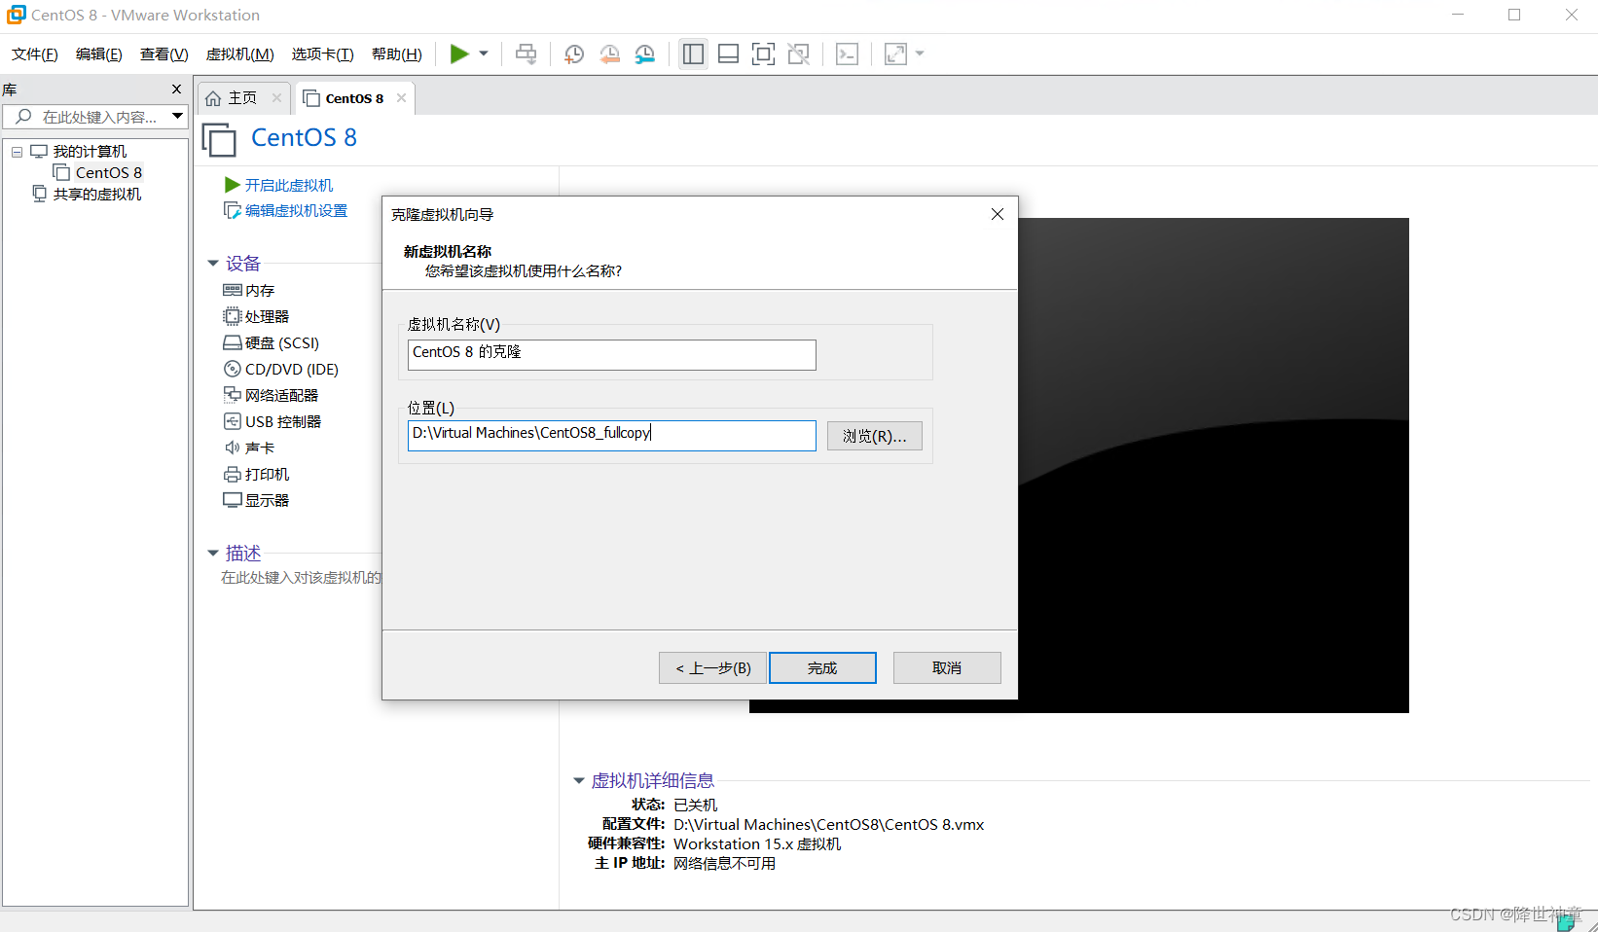
Task: Click the 取消 button
Action: click(947, 667)
